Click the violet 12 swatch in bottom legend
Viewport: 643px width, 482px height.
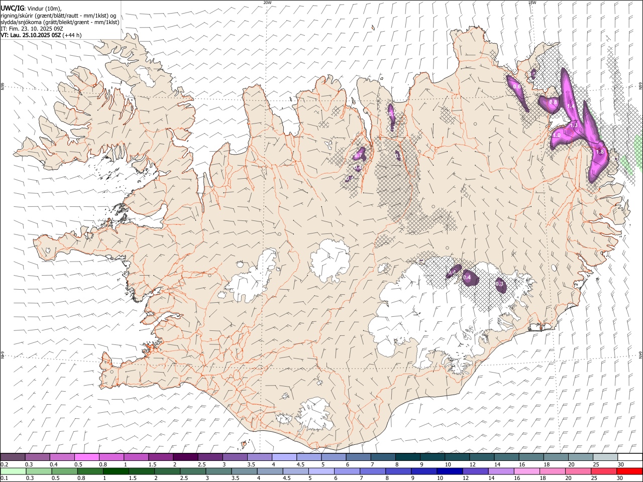(x=475, y=471)
